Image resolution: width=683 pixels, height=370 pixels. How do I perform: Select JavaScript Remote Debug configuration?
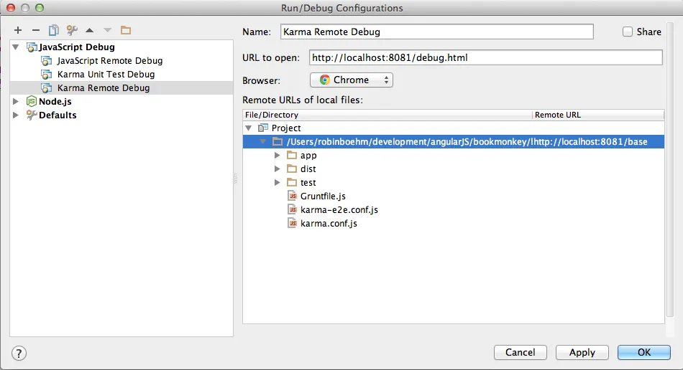tap(110, 61)
